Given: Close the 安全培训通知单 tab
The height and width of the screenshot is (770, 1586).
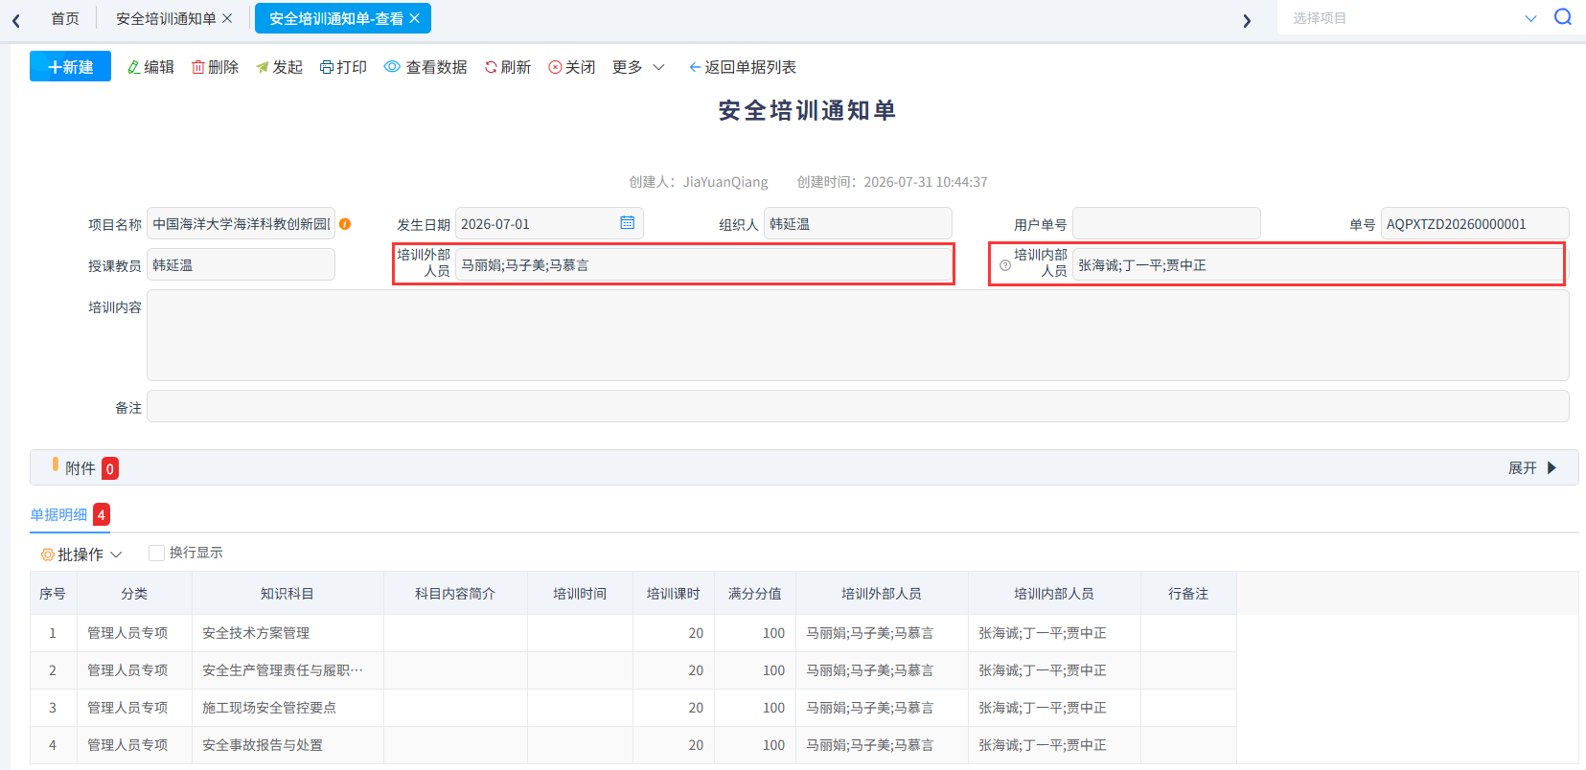Looking at the screenshot, I should pyautogui.click(x=227, y=18).
